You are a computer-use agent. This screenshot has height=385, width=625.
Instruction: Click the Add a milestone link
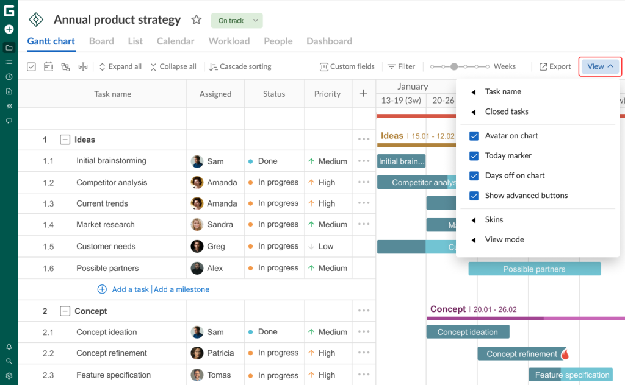181,289
